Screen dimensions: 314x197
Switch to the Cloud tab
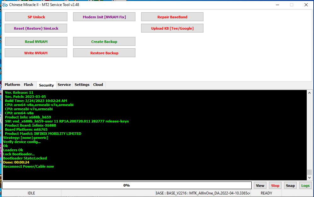pos(98,85)
